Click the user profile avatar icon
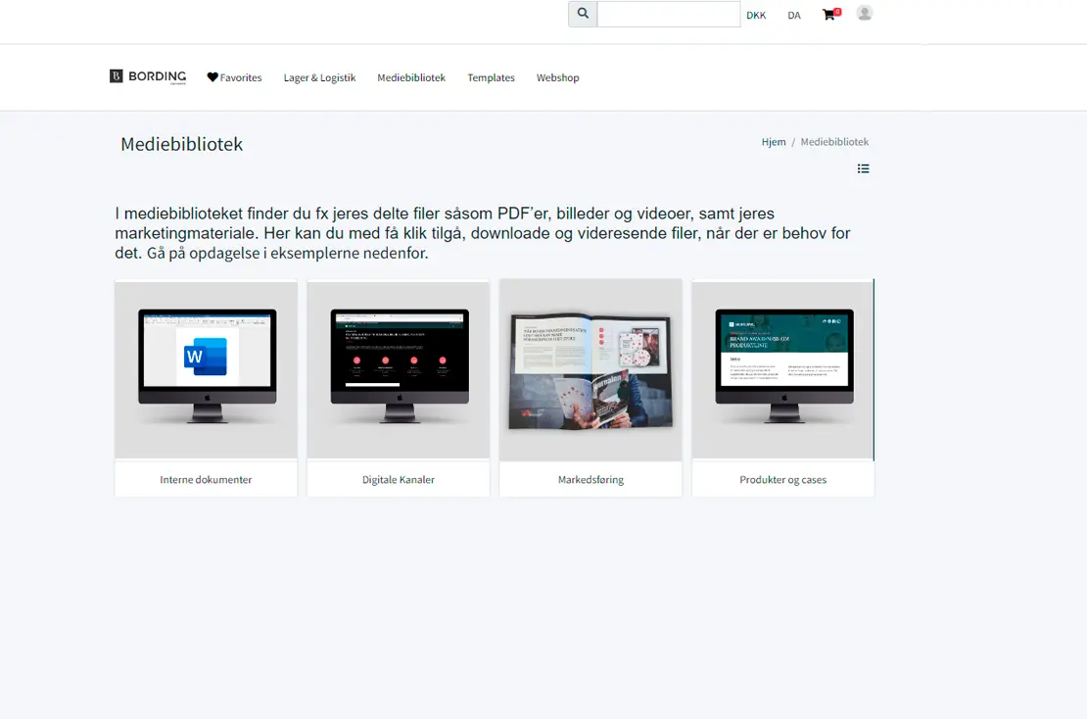This screenshot has height=719, width=1087. [864, 13]
